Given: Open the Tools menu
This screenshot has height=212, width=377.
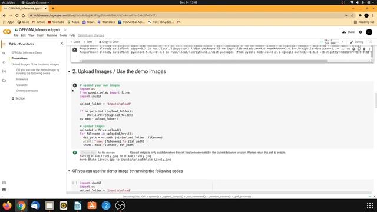Looking at the screenshot, I should (63, 35).
